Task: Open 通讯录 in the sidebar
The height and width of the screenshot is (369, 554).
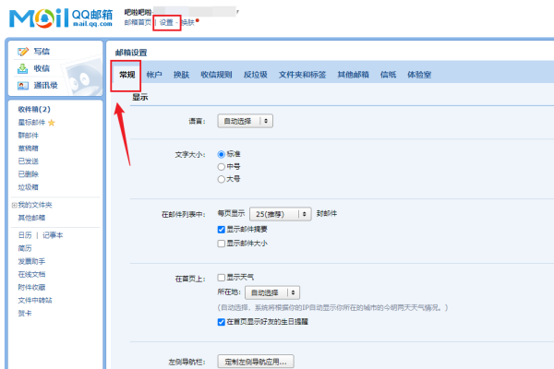Action: point(45,86)
